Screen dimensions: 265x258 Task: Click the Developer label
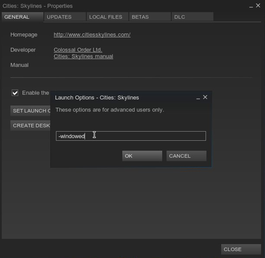coord(23,50)
